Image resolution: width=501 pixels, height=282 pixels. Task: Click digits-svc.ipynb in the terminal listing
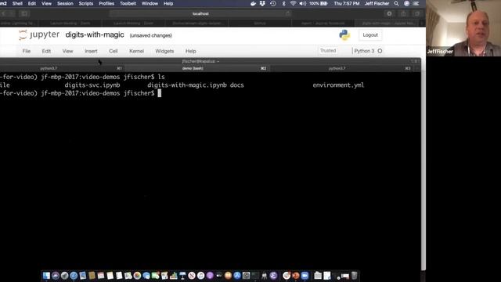92,85
